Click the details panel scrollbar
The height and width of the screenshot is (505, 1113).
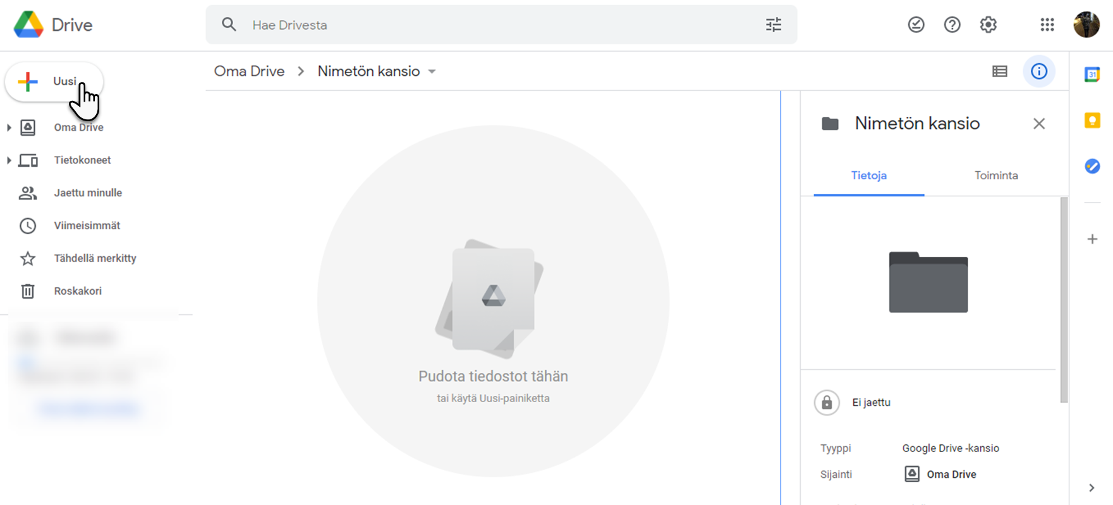pos(1064,300)
